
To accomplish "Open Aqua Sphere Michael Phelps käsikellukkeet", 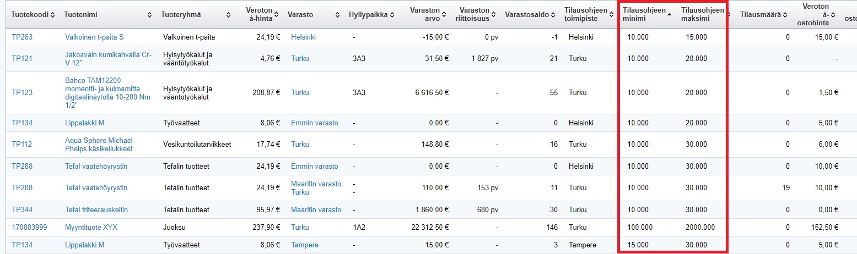I will click(99, 145).
